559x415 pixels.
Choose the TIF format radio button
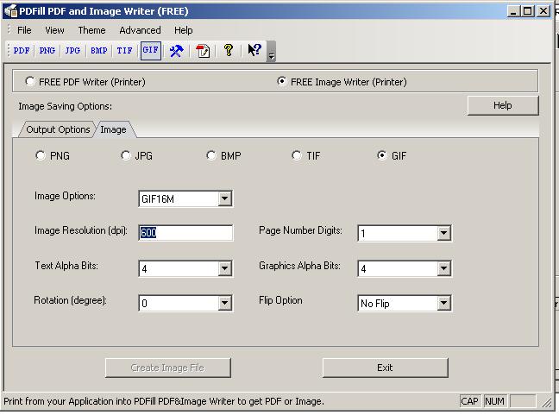(x=296, y=155)
